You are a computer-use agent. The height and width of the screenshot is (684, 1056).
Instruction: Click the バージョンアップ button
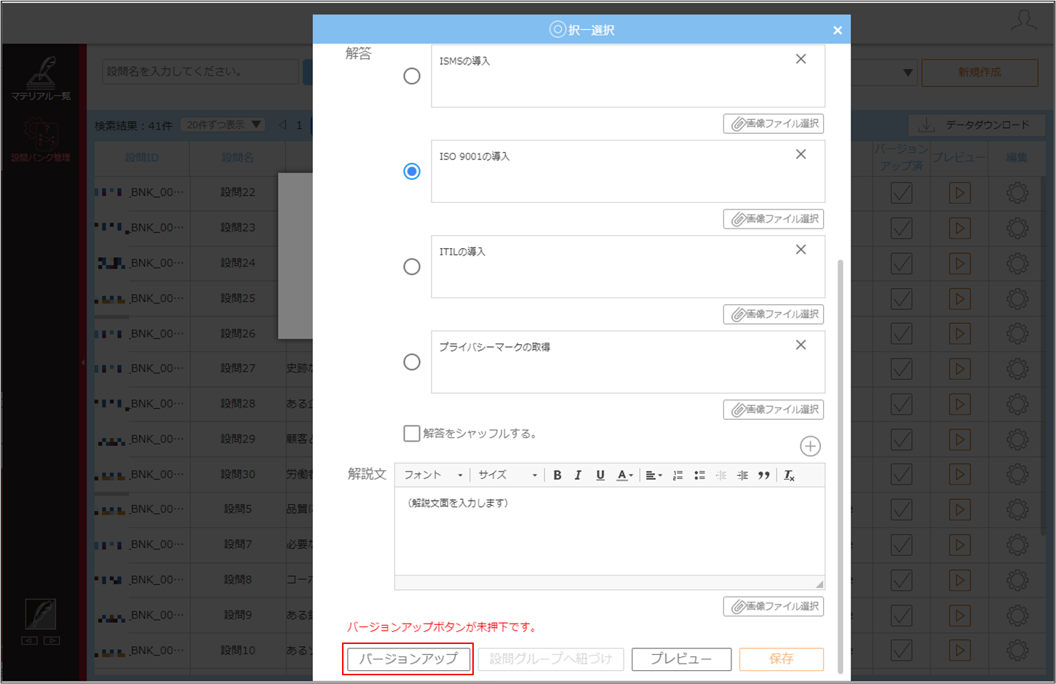tap(408, 659)
